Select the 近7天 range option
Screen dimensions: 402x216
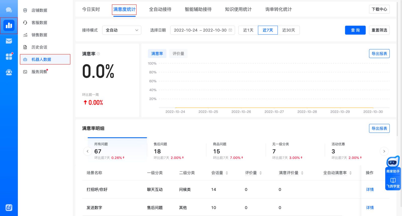[x=268, y=30]
